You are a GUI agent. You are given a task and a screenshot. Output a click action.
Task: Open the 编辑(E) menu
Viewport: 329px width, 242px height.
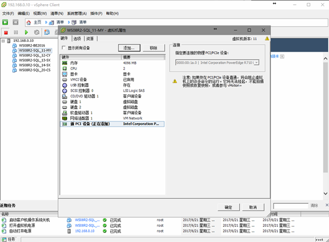(x=23, y=13)
